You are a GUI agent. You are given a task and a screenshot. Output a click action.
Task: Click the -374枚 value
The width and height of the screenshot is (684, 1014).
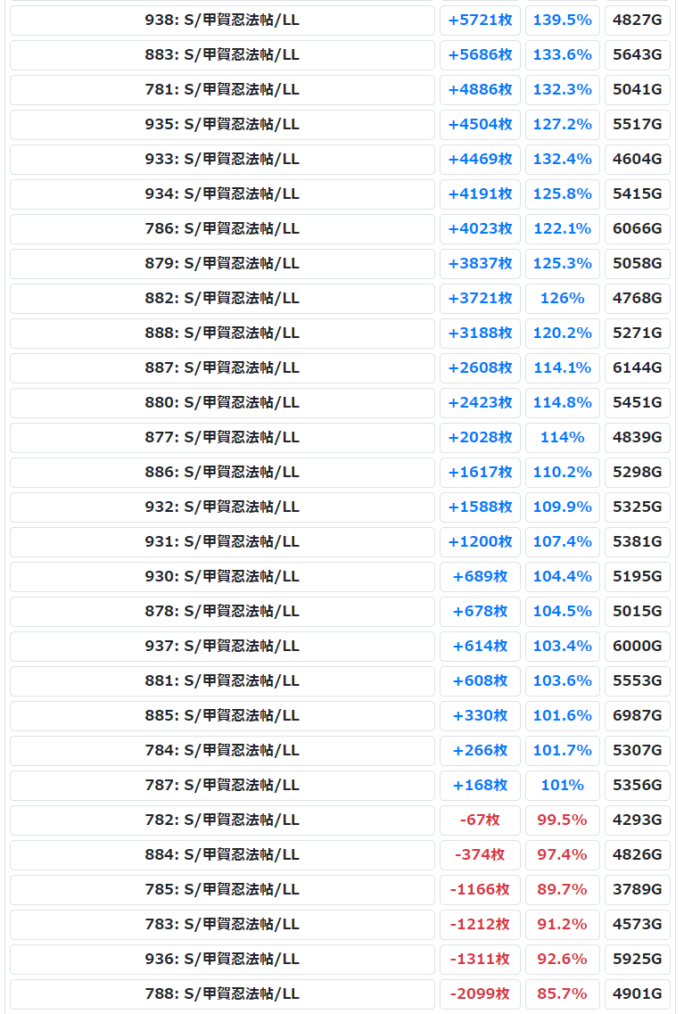point(481,855)
